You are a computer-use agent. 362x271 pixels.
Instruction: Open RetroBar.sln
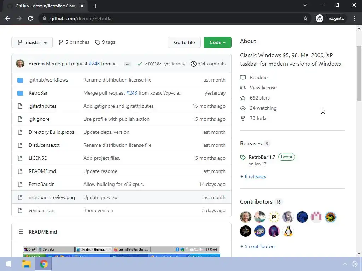tap(42, 184)
